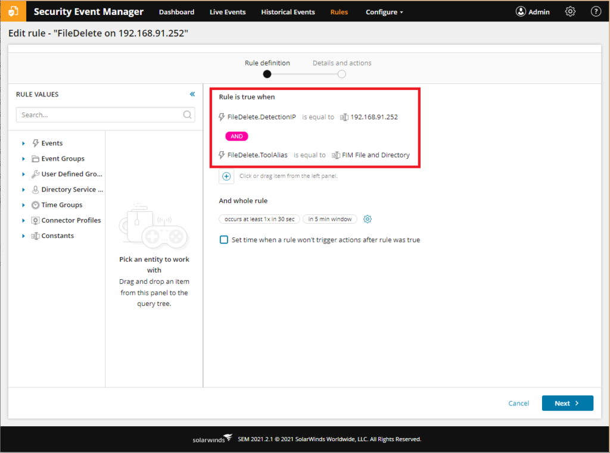Open the Configure dropdown menu

384,12
